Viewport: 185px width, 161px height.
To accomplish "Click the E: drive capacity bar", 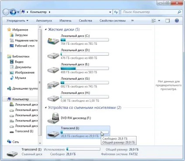I will click(85, 68).
